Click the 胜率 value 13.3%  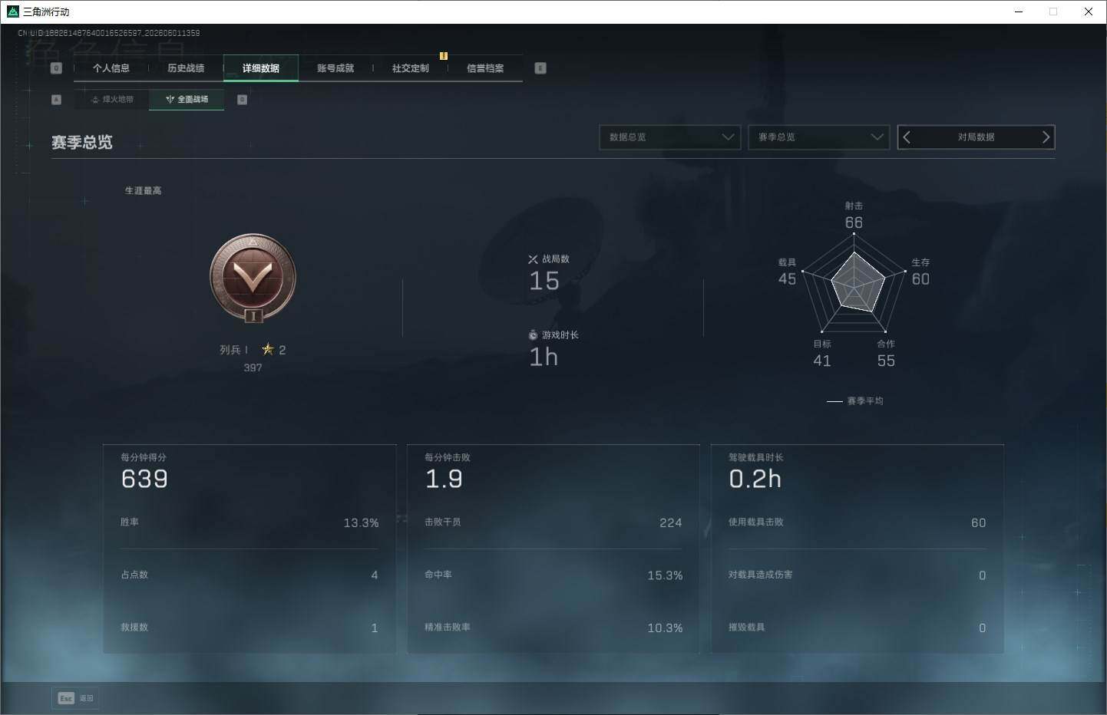[x=361, y=523]
